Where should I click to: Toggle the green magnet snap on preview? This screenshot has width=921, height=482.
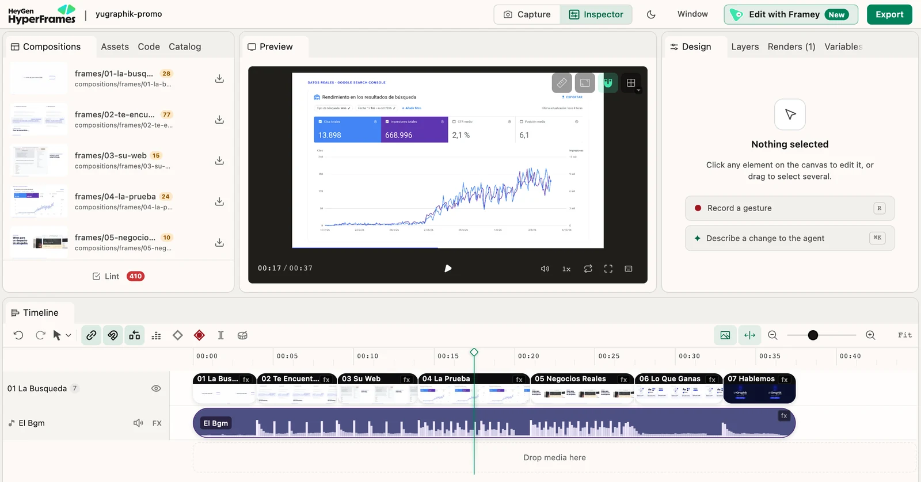pos(608,83)
